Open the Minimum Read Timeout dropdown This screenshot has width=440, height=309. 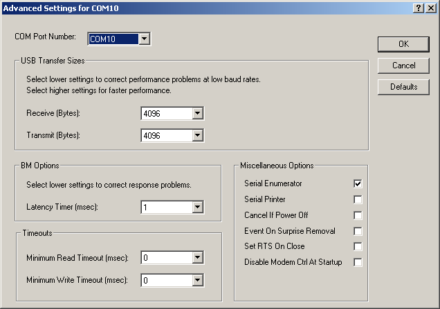(x=198, y=257)
